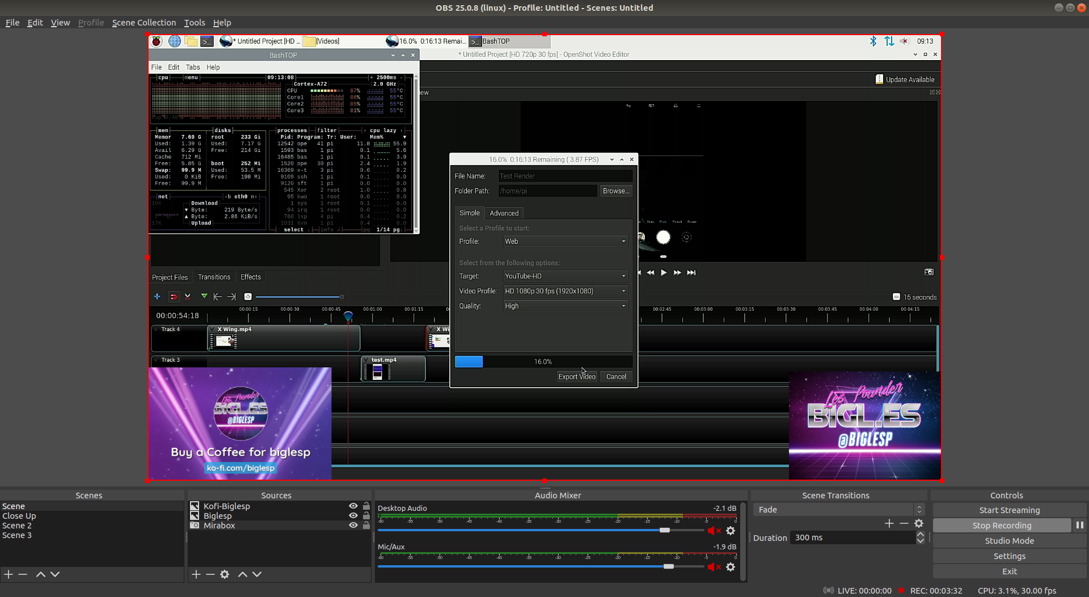Open the transition properties gear
1089x597 pixels.
pyautogui.click(x=919, y=523)
